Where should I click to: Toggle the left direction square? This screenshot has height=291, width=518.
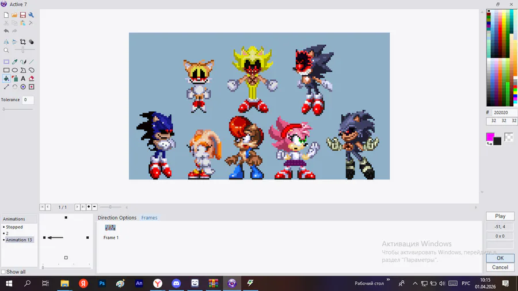[x=44, y=238]
